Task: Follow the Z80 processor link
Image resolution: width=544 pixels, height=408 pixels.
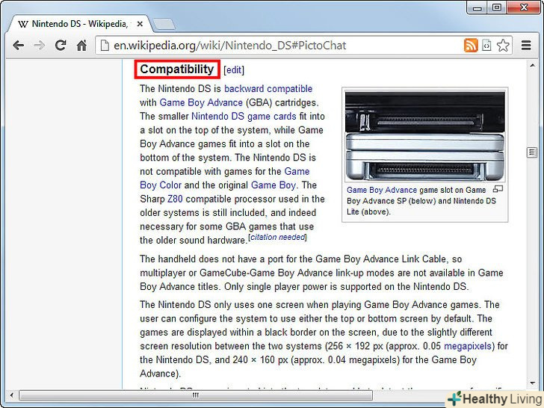Action: coord(175,199)
